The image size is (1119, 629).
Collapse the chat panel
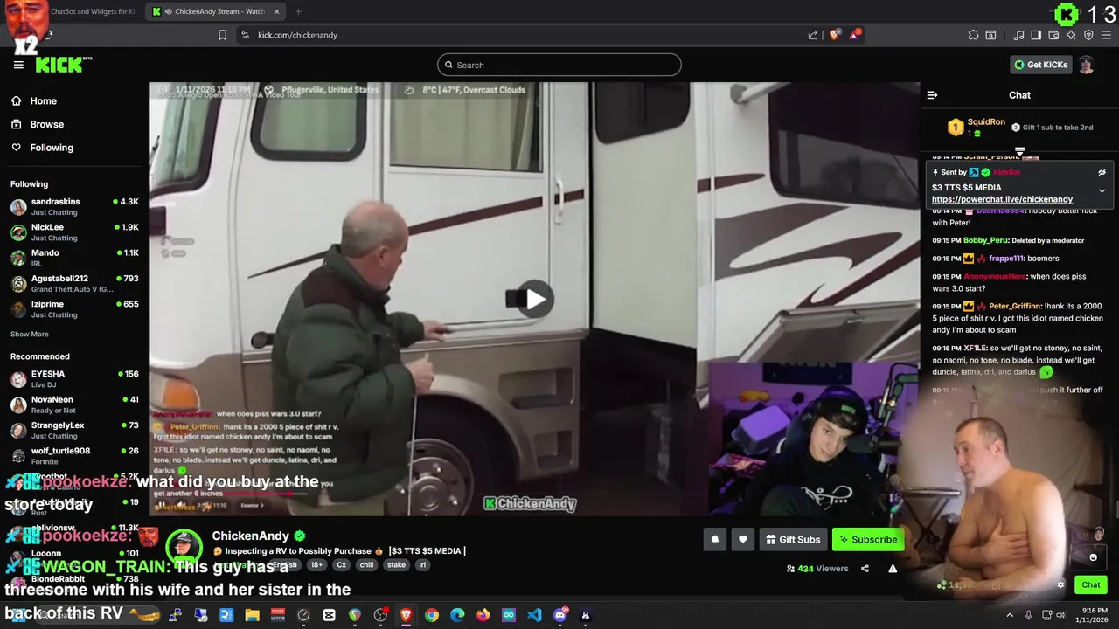pyautogui.click(x=932, y=95)
